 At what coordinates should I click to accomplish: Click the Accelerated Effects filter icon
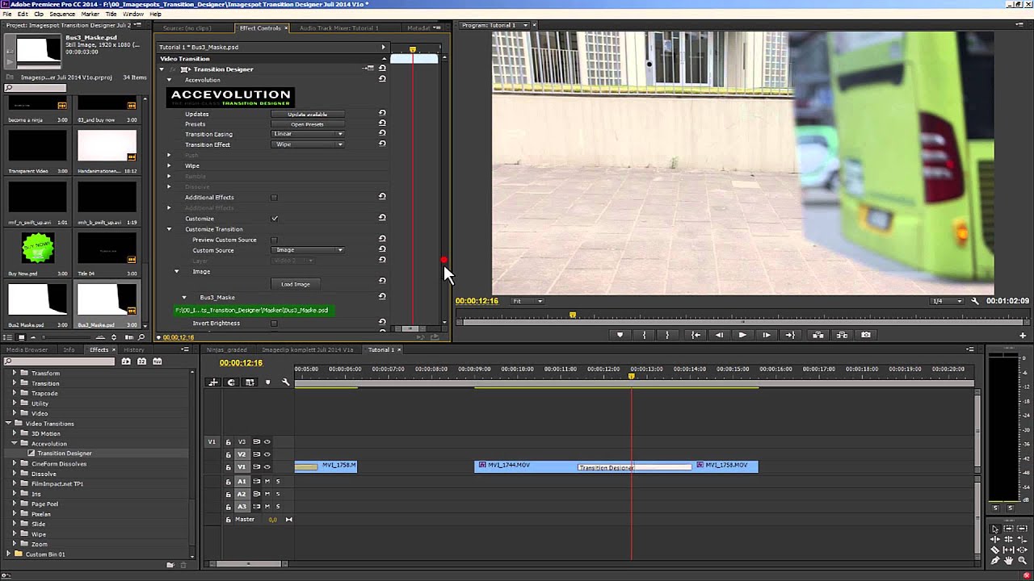click(x=126, y=362)
